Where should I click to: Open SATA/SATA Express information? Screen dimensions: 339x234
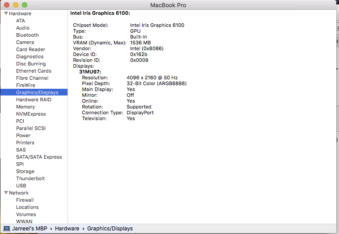pyautogui.click(x=39, y=157)
